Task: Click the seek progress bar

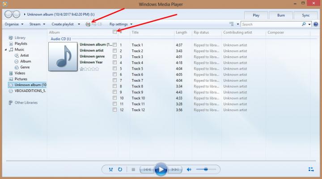Action: pos(161,161)
